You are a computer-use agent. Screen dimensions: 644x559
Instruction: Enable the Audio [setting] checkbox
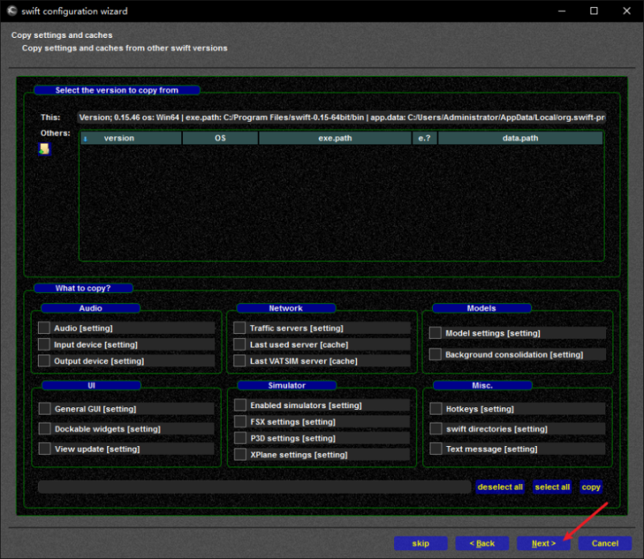pyautogui.click(x=44, y=328)
